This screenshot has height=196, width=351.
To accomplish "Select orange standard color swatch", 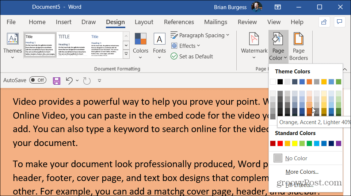I will pos(287,143).
